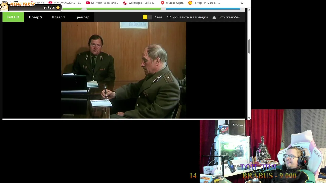
Task: Toggle the yellow Свет light switch
Action: click(x=147, y=17)
